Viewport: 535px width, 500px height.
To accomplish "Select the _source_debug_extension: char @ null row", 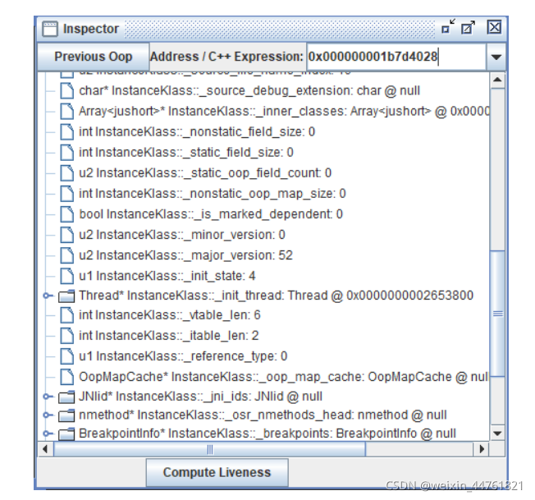I will tap(249, 91).
